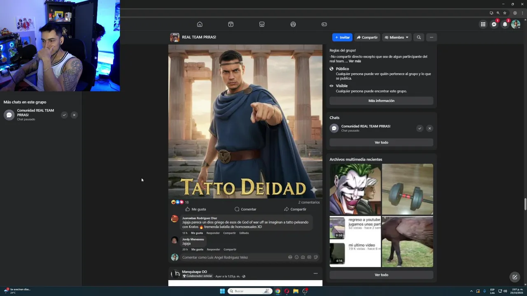Image resolution: width=527 pixels, height=296 pixels.
Task: Open the Groups tab icon
Action: pos(293,24)
